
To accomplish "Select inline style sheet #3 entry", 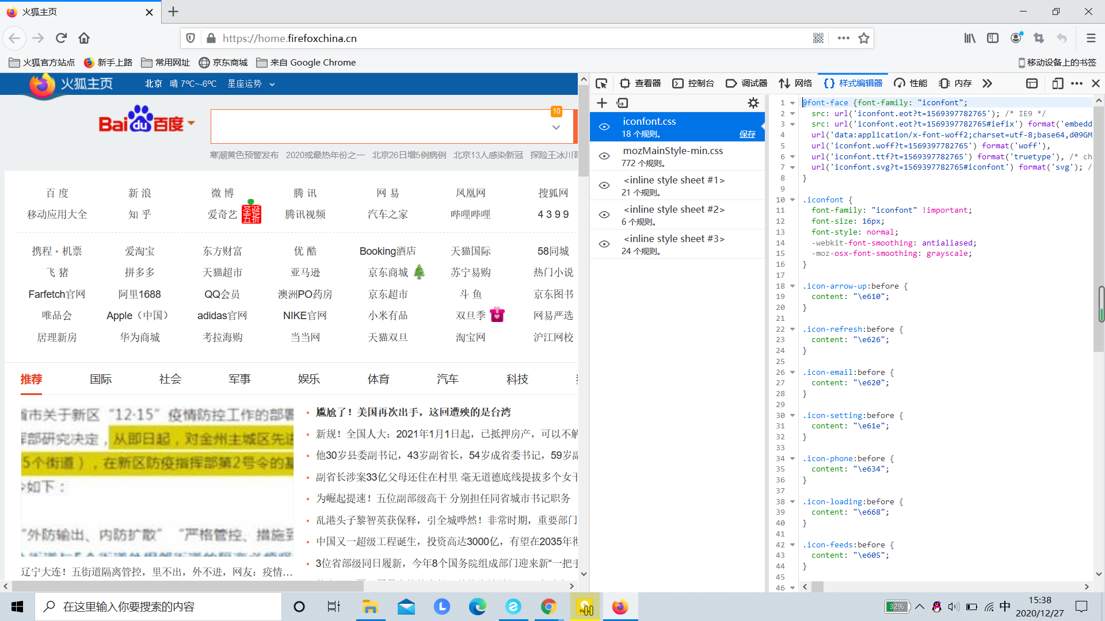I will click(x=677, y=244).
